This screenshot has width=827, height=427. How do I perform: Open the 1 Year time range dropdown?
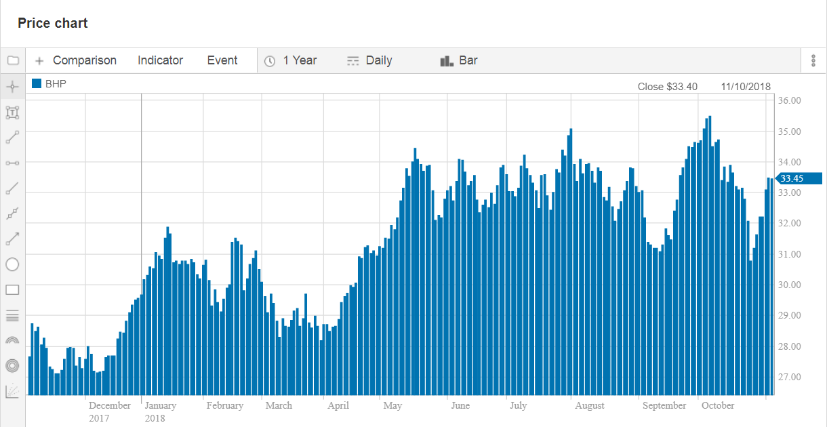pyautogui.click(x=291, y=60)
